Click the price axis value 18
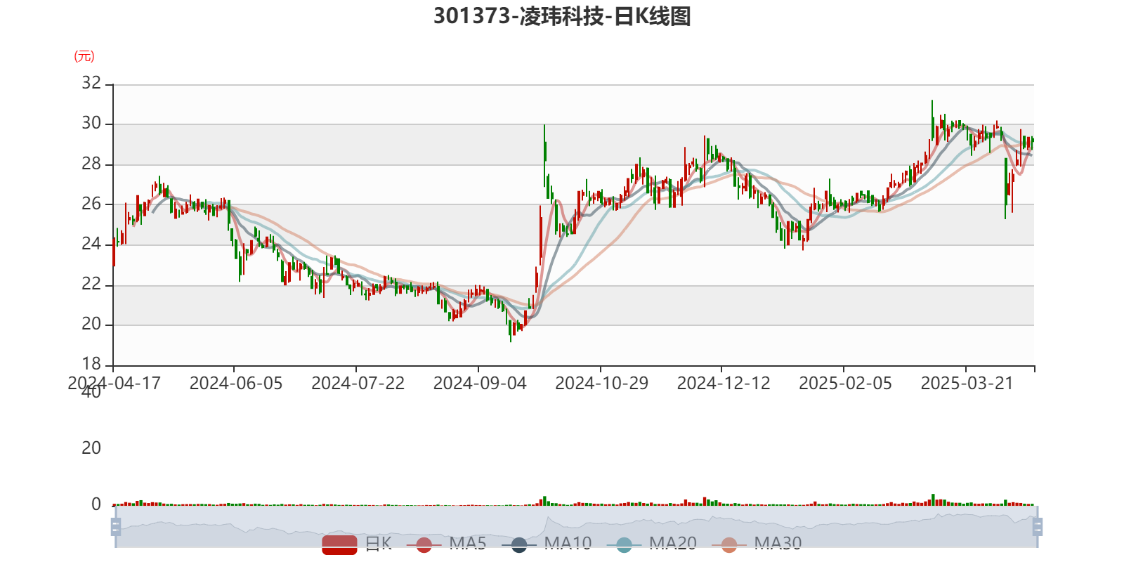1124x562 pixels. [91, 364]
